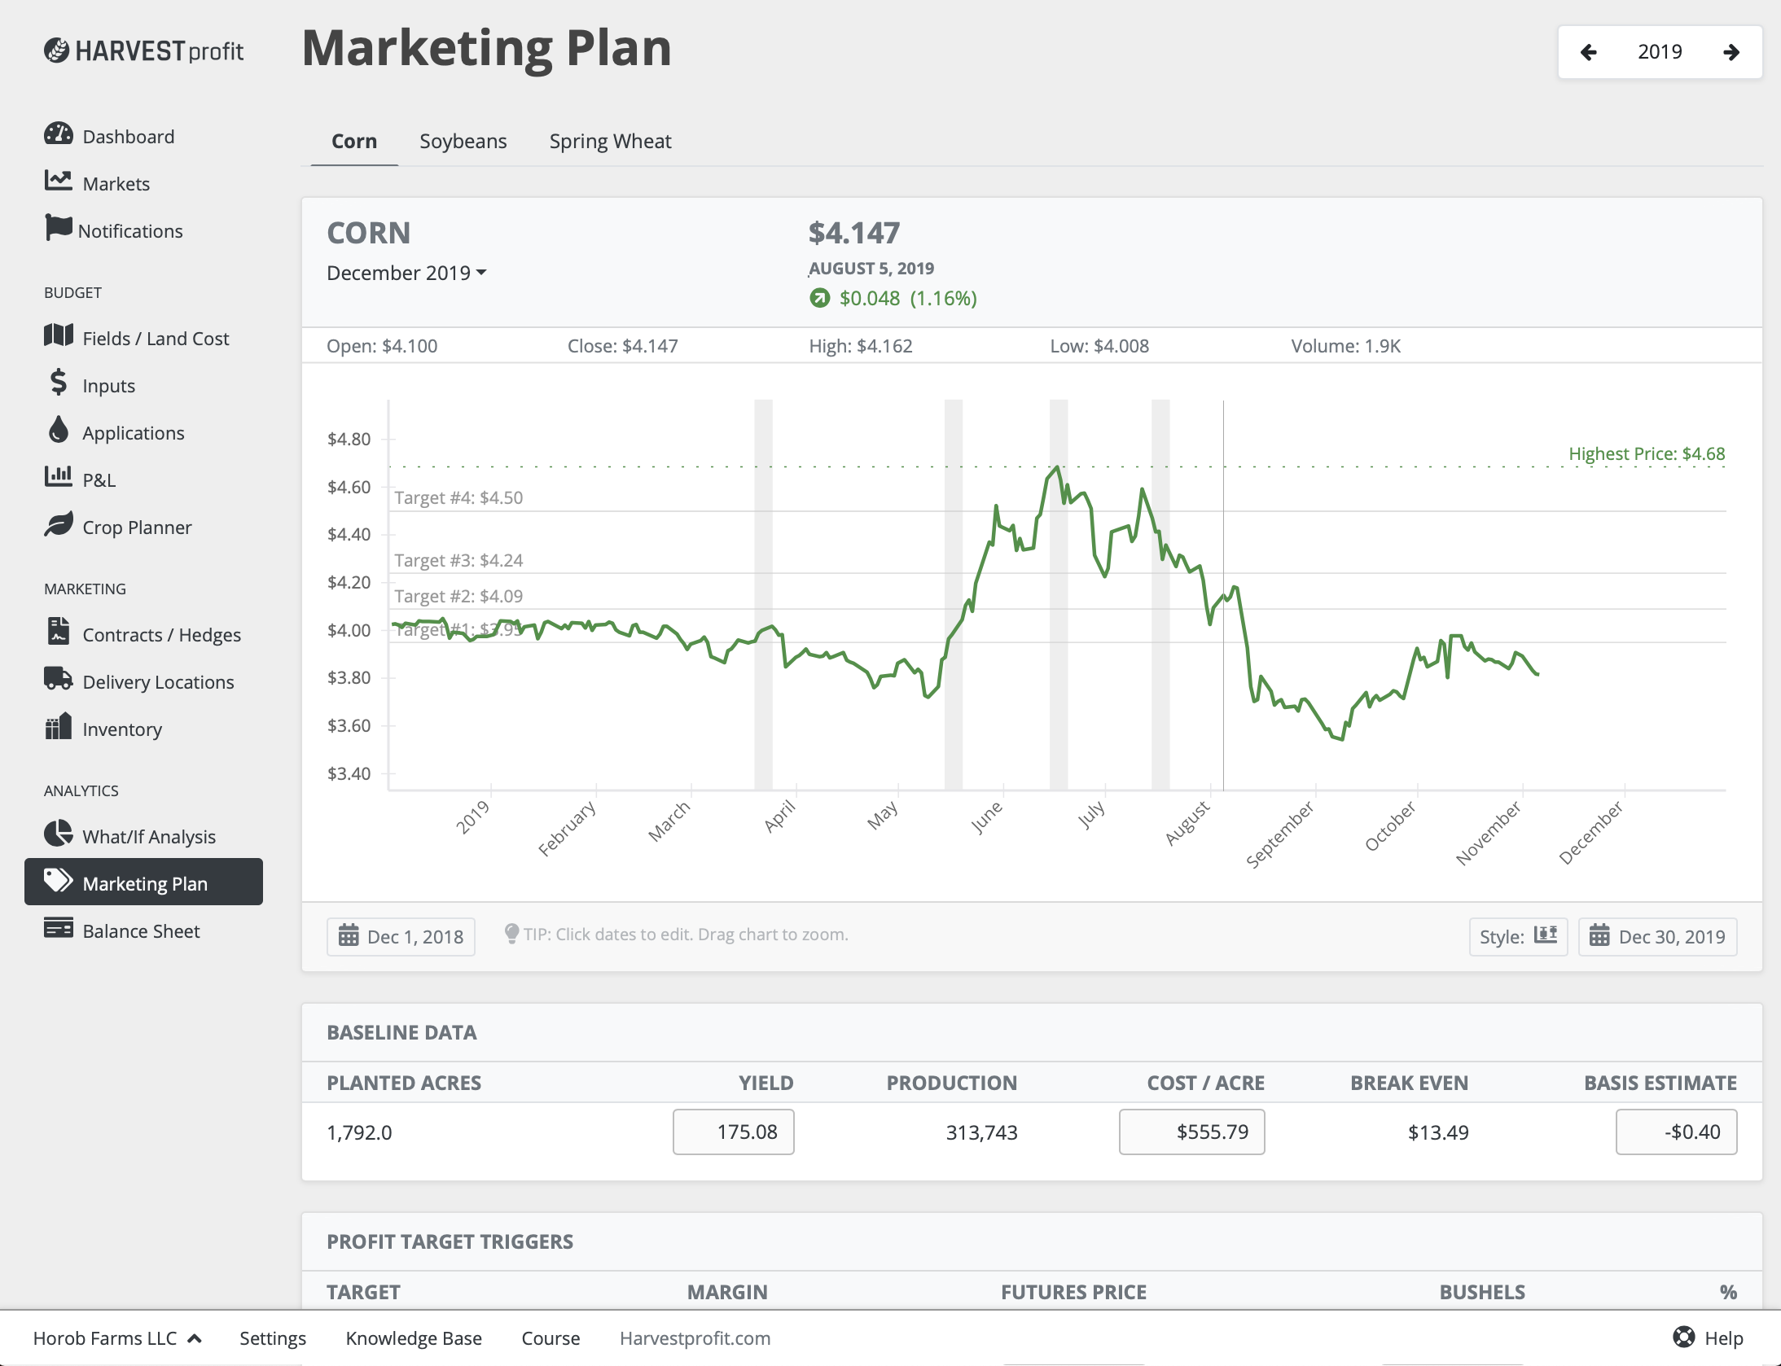Select the P&L bar chart icon
Image resolution: width=1781 pixels, height=1366 pixels.
coord(58,479)
